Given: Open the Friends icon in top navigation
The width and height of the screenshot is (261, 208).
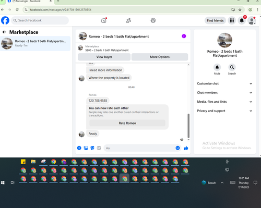Looking at the screenshot, I should tap(128, 20).
